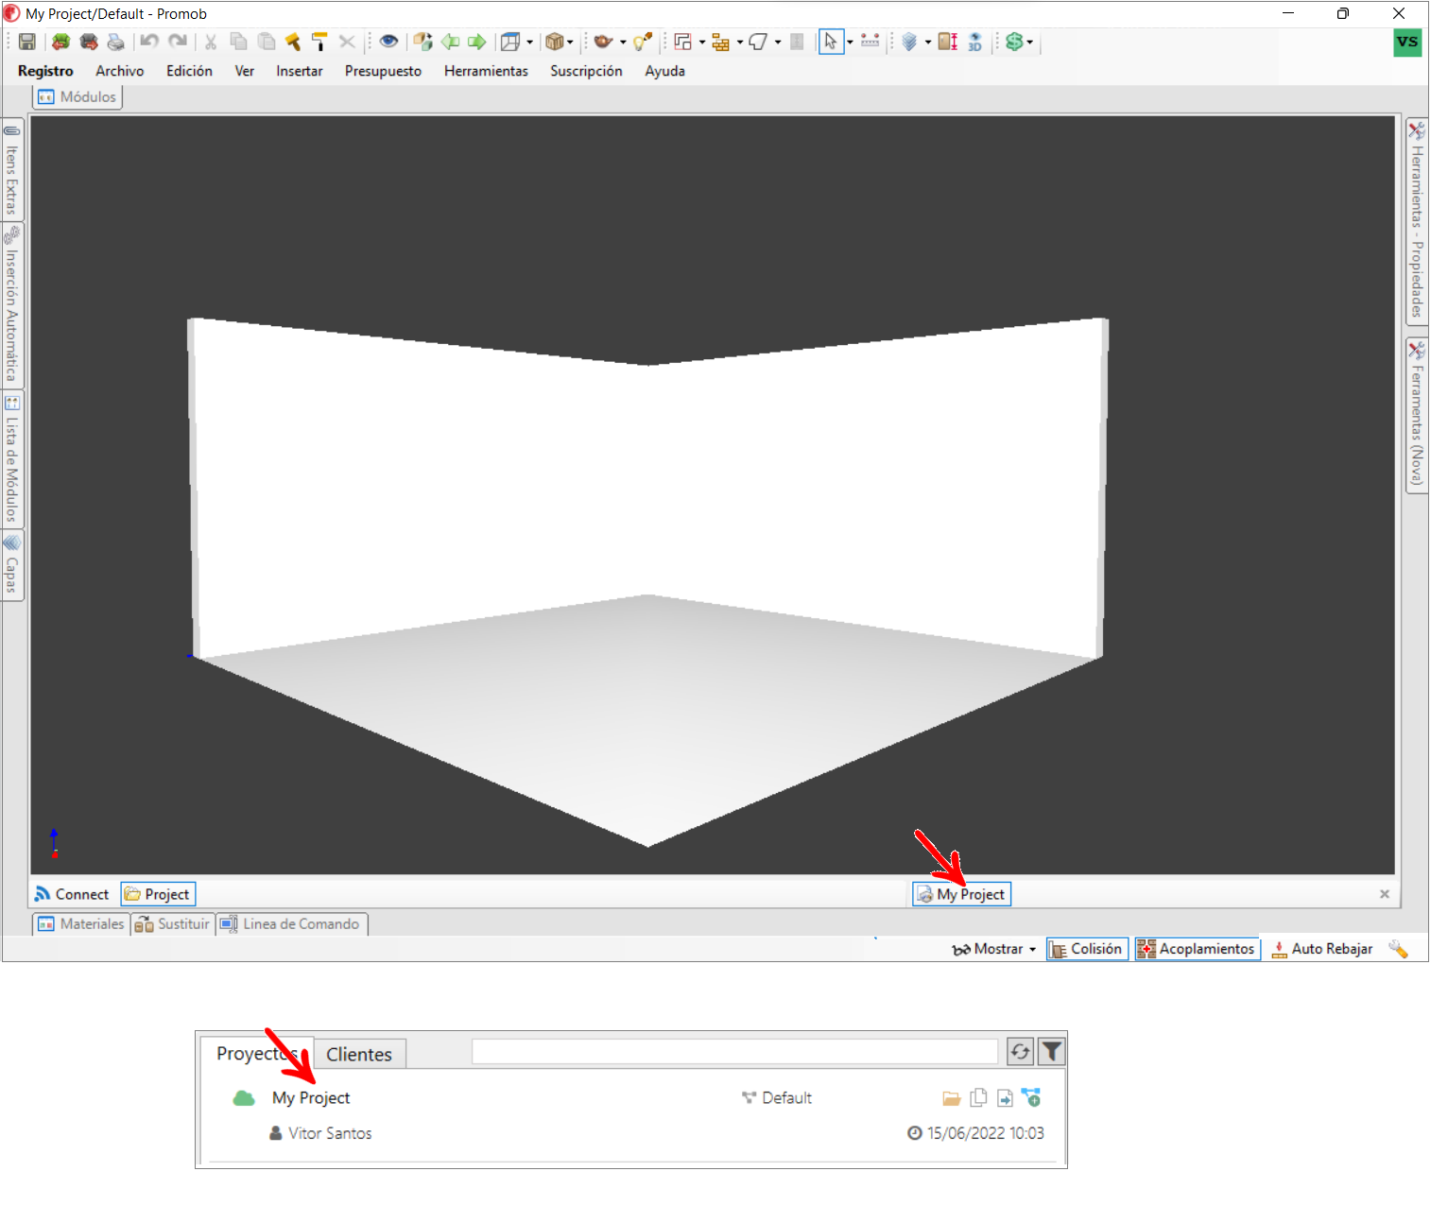Click the VS user avatar badge
Image resolution: width=1448 pixels, height=1223 pixels.
pos(1407,43)
